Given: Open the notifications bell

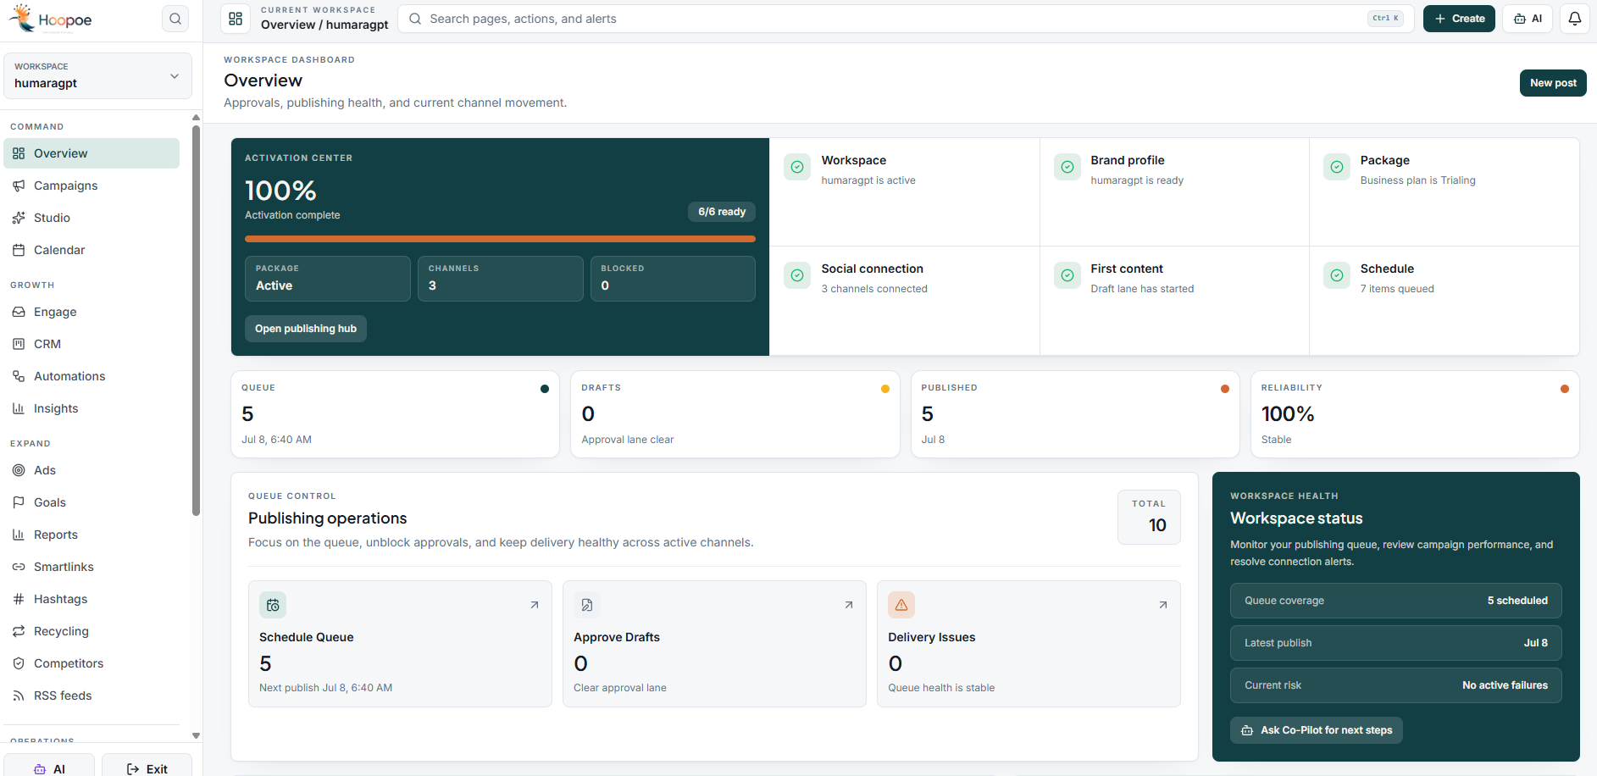Looking at the screenshot, I should point(1575,19).
